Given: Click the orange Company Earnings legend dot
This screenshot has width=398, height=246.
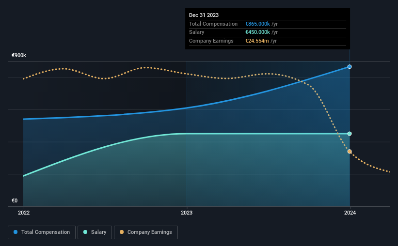Looking at the screenshot, I should [122, 232].
